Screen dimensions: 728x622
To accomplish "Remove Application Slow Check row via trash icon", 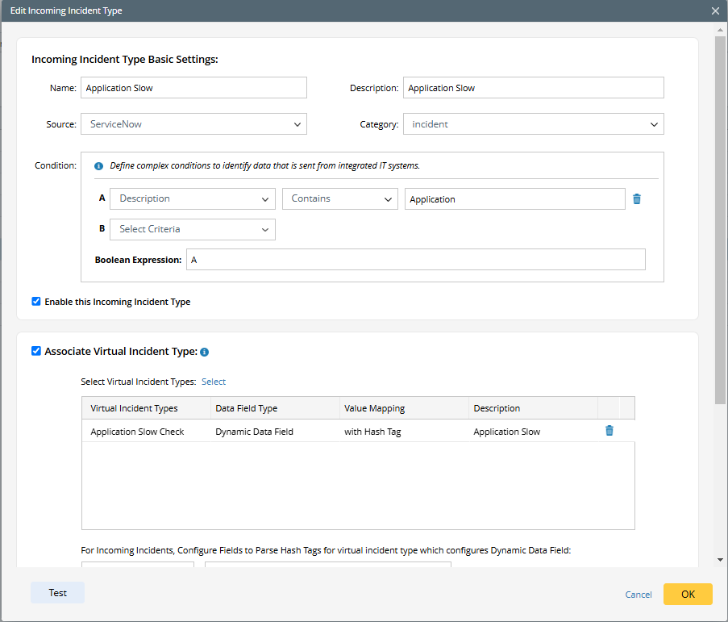I will [609, 431].
